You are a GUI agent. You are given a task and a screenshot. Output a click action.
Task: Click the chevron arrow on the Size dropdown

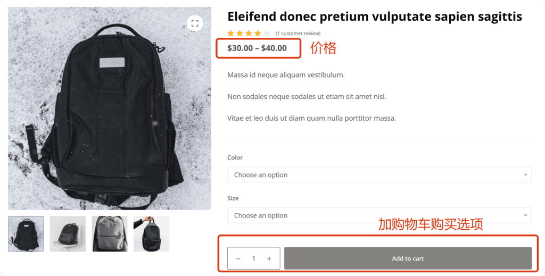click(x=525, y=215)
